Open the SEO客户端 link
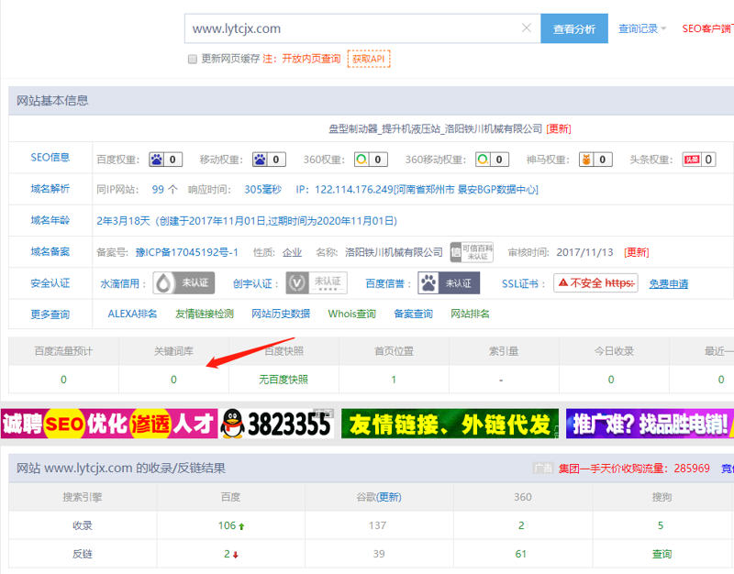 click(707, 28)
